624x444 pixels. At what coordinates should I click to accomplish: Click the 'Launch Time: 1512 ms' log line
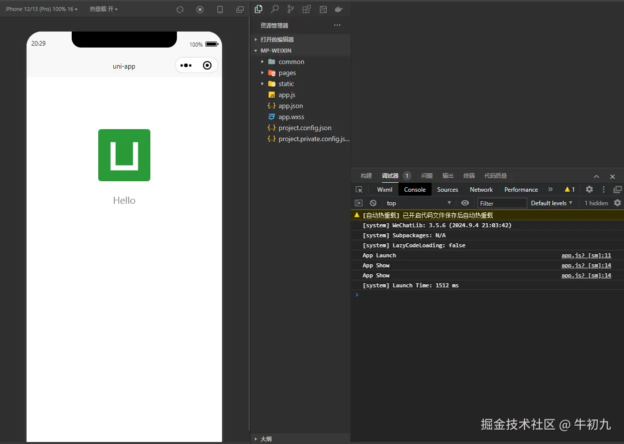(410, 285)
